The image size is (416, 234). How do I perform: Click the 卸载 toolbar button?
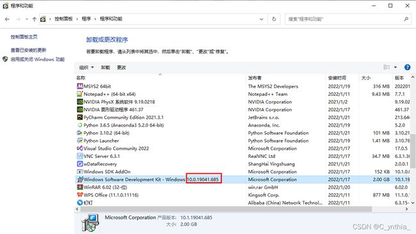[106, 67]
